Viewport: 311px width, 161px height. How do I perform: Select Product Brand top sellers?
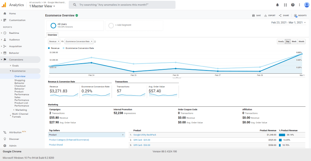pos(56,145)
